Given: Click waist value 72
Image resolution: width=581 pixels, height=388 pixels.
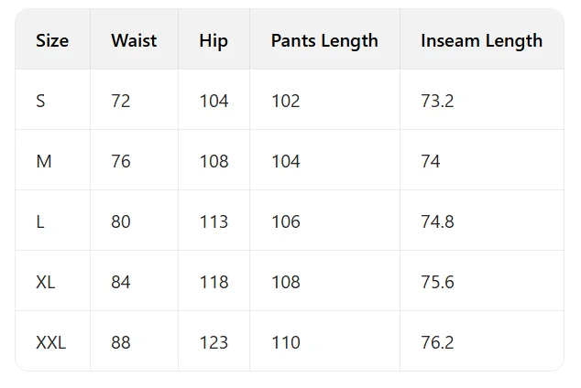Looking at the screenshot, I should point(121,101).
